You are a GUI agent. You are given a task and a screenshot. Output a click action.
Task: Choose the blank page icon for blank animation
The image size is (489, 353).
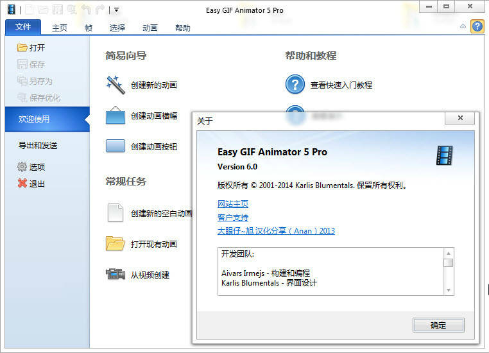116,212
